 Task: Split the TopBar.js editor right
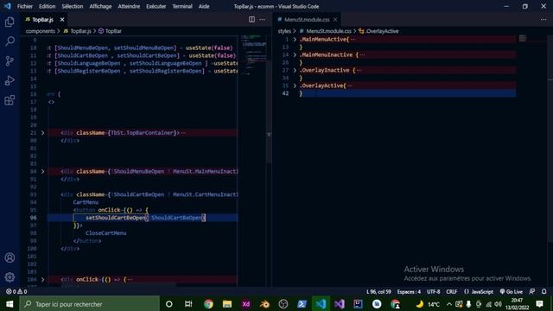[x=251, y=19]
